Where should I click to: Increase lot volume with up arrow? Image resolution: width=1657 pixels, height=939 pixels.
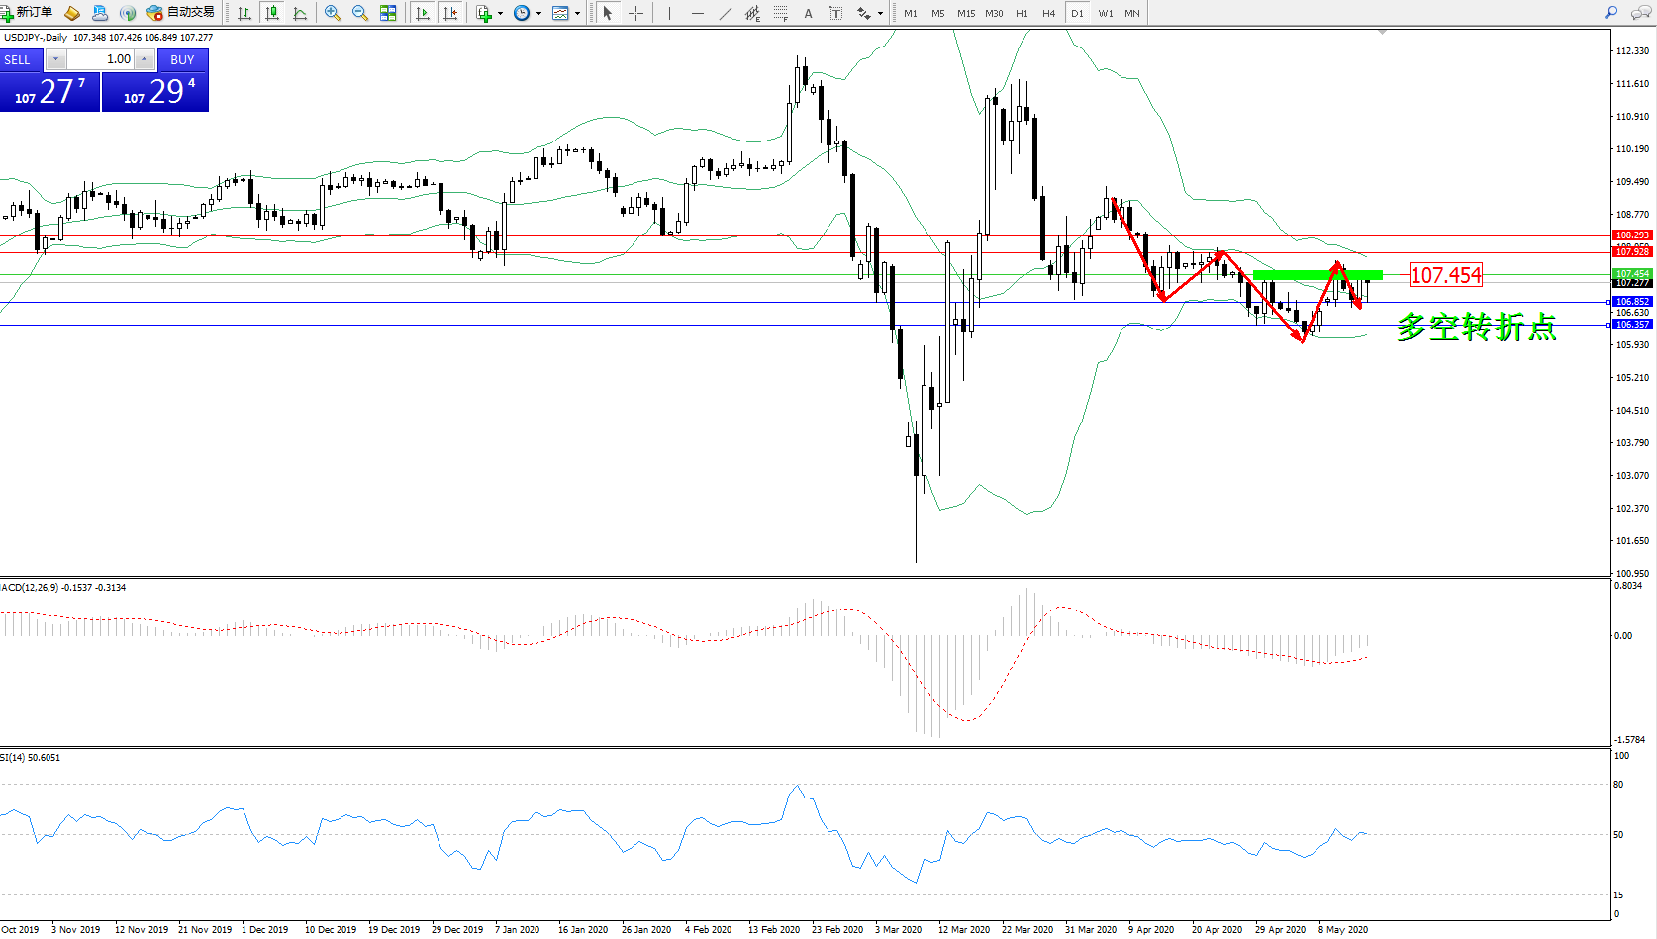coord(145,59)
